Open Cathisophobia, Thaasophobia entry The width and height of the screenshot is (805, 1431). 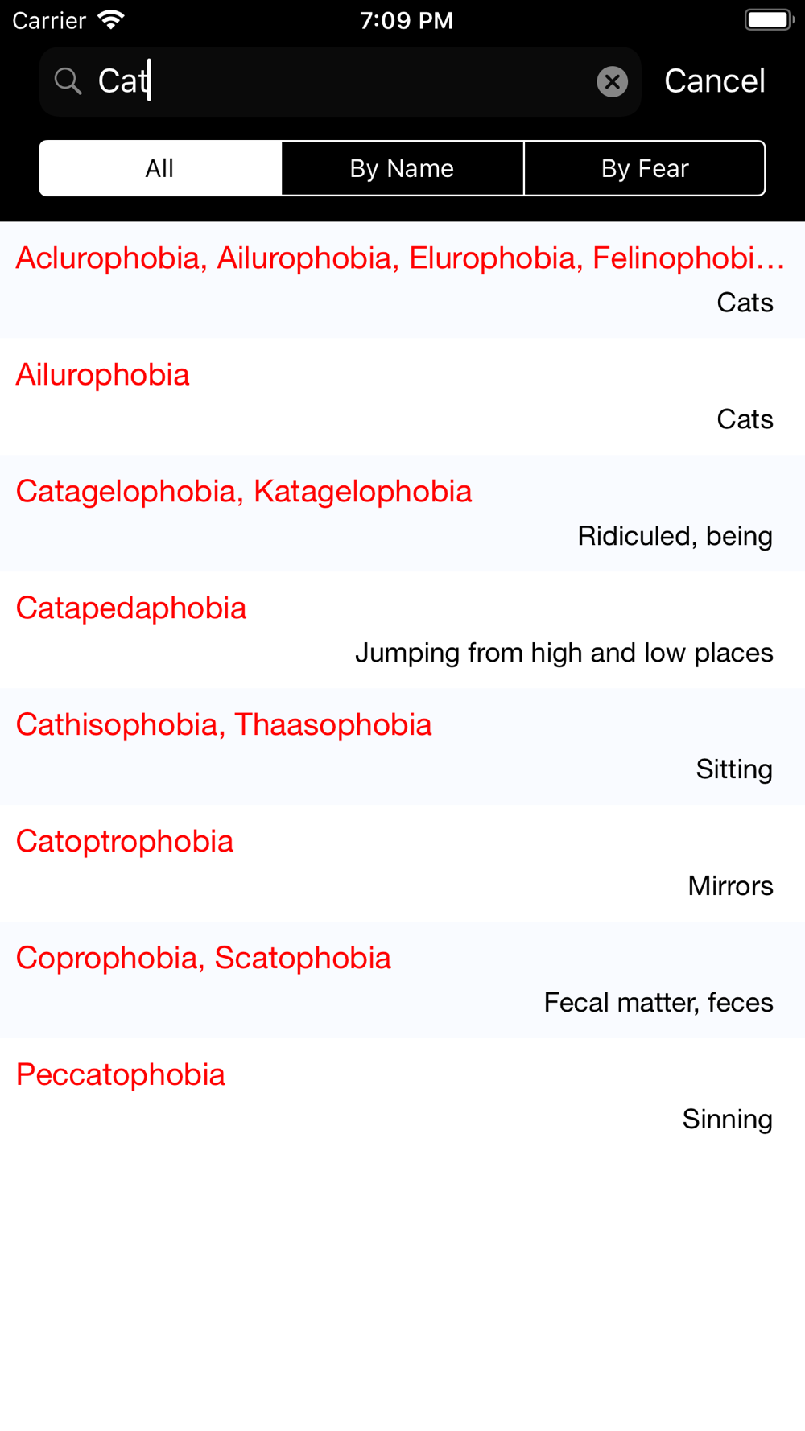coord(402,747)
